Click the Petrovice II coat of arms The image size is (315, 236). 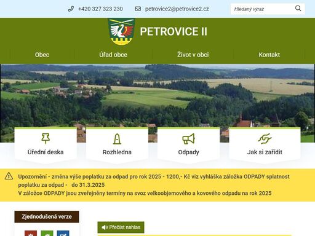tap(121, 31)
